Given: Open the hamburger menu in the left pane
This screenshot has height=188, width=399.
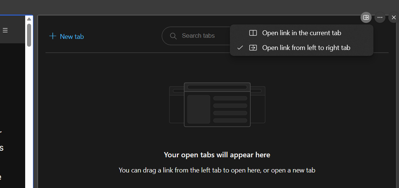Looking at the screenshot, I should (5, 30).
